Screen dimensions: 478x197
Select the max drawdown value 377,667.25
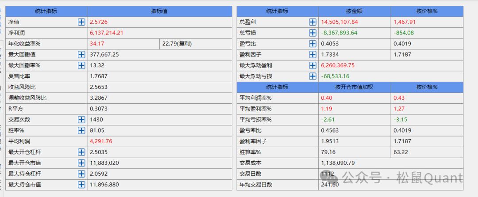[x=104, y=55]
